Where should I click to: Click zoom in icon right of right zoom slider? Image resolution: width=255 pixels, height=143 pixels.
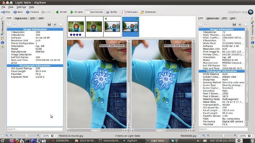point(235,136)
